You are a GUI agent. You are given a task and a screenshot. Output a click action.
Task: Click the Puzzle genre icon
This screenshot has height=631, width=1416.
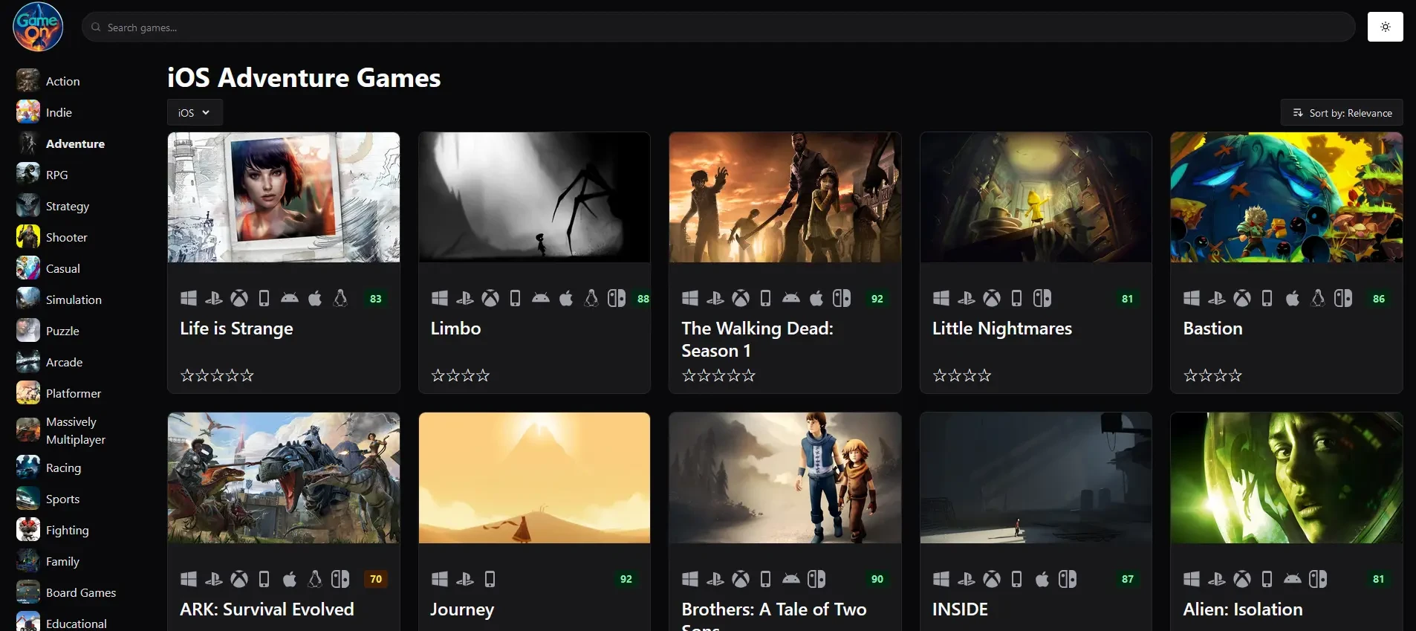[x=28, y=331]
